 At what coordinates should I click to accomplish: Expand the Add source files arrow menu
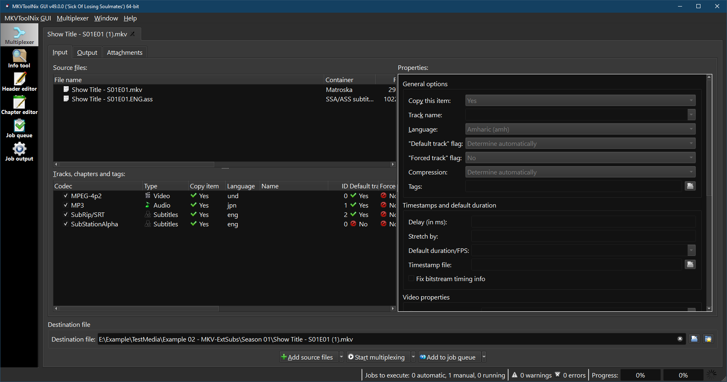pos(341,357)
